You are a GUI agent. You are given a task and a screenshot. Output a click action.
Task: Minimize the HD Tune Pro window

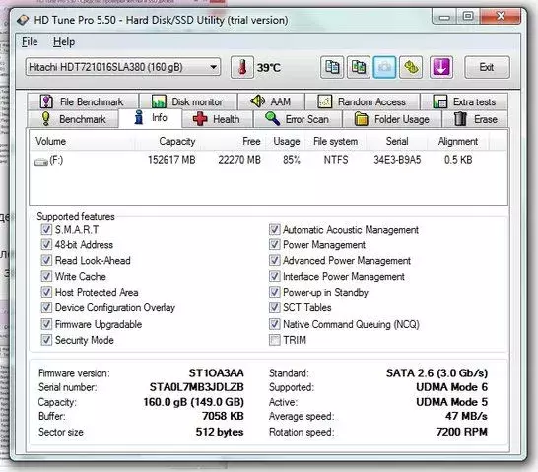(444, 17)
